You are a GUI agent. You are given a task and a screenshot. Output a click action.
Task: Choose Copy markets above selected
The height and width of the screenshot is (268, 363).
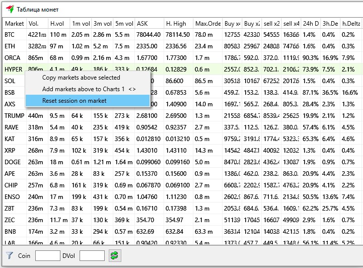81,78
